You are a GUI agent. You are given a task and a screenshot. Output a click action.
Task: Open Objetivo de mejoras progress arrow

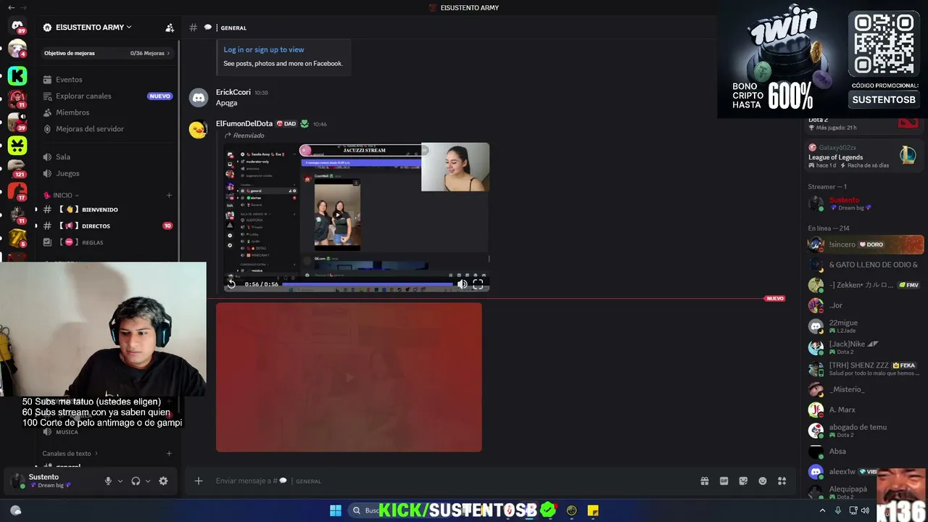[169, 53]
